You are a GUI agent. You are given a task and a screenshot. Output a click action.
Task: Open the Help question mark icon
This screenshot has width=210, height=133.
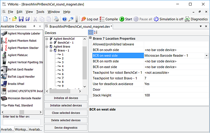tap(65, 19)
